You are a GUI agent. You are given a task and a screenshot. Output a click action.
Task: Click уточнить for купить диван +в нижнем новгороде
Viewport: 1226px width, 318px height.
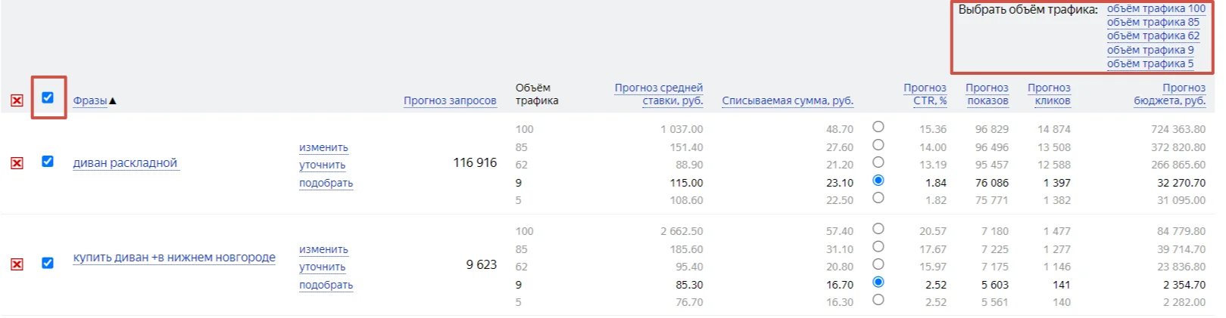tap(323, 267)
